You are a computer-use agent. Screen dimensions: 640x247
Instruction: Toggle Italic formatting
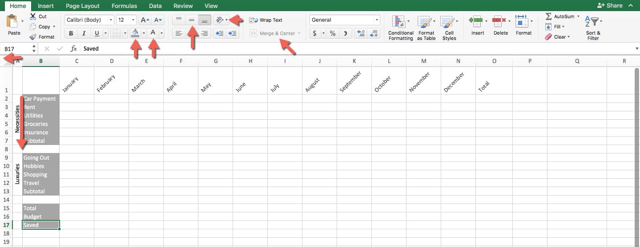[84, 33]
